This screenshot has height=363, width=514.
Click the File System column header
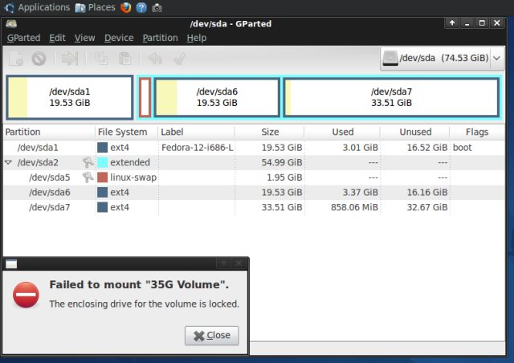[127, 133]
